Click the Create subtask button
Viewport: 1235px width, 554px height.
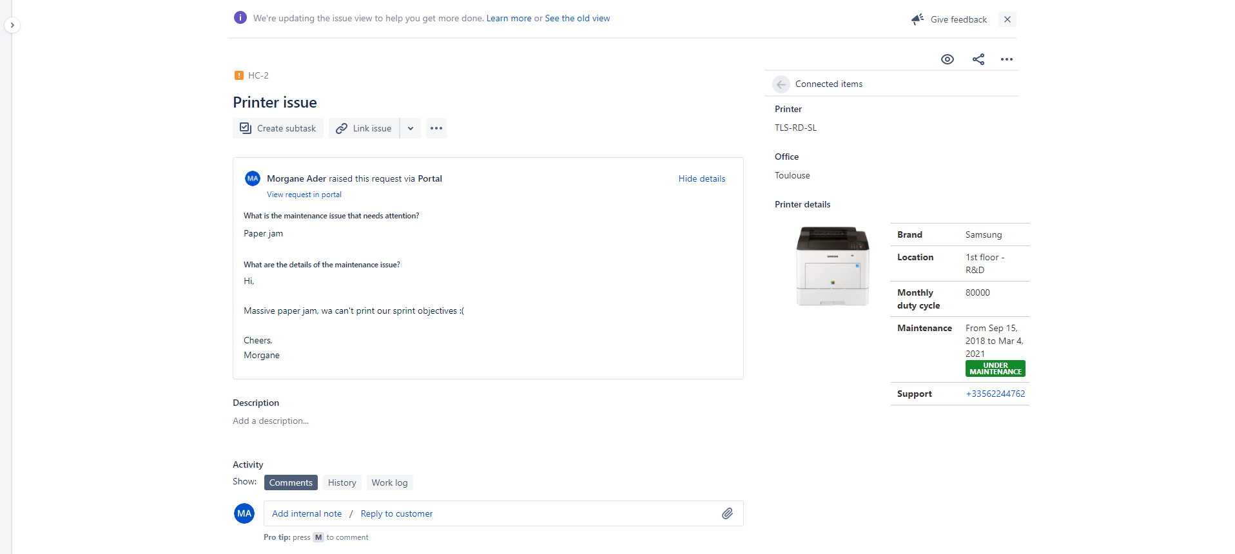tap(278, 128)
